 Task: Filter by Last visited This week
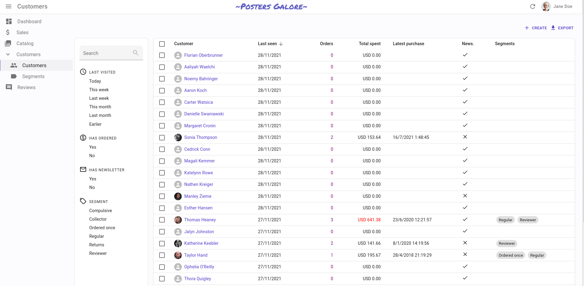[x=99, y=90]
